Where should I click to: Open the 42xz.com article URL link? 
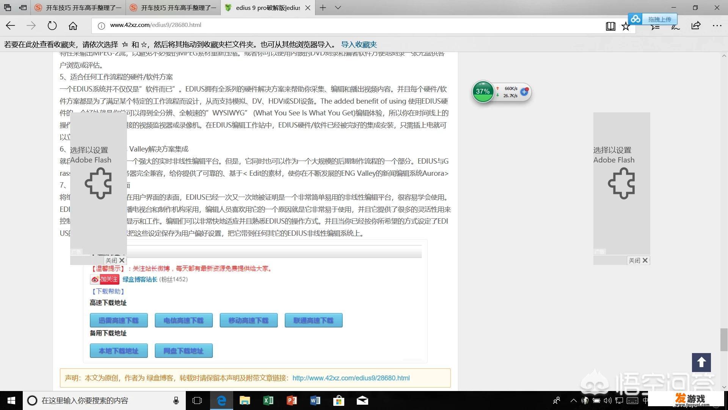click(x=351, y=378)
